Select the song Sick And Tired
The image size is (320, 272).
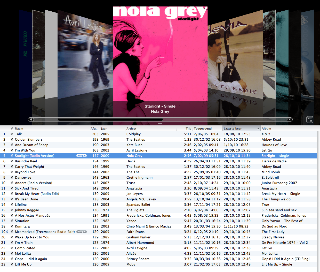(x=27, y=188)
